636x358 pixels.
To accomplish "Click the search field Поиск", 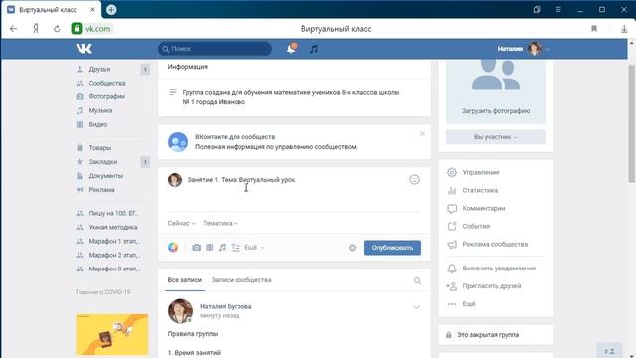I will [x=215, y=49].
